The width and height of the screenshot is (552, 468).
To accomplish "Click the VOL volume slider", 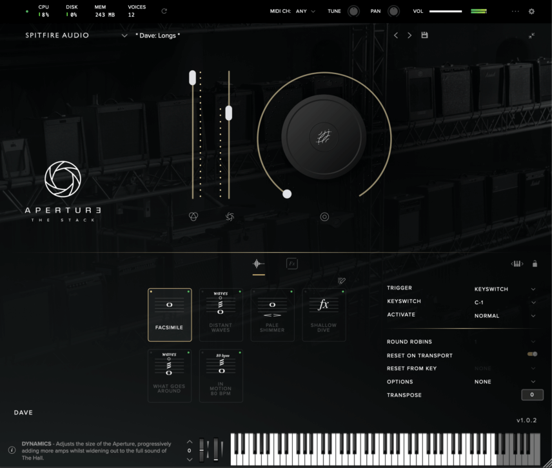I will point(446,11).
